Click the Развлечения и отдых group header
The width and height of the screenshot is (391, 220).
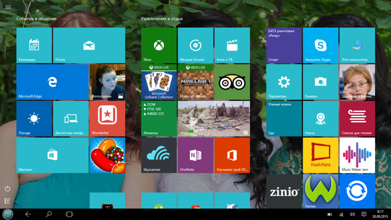162,19
